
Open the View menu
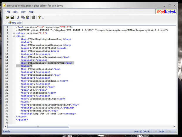coord(23,12)
